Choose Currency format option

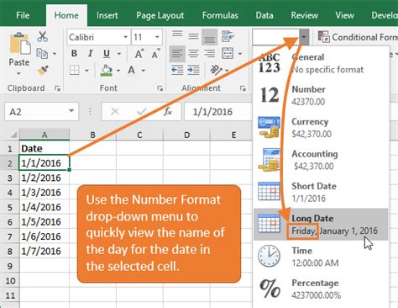pos(321,128)
